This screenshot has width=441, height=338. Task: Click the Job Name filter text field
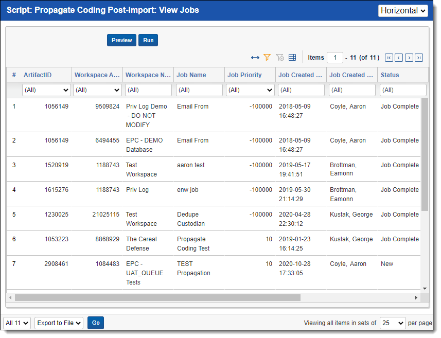(199, 90)
